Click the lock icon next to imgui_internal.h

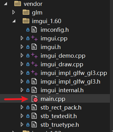point(28,90)
